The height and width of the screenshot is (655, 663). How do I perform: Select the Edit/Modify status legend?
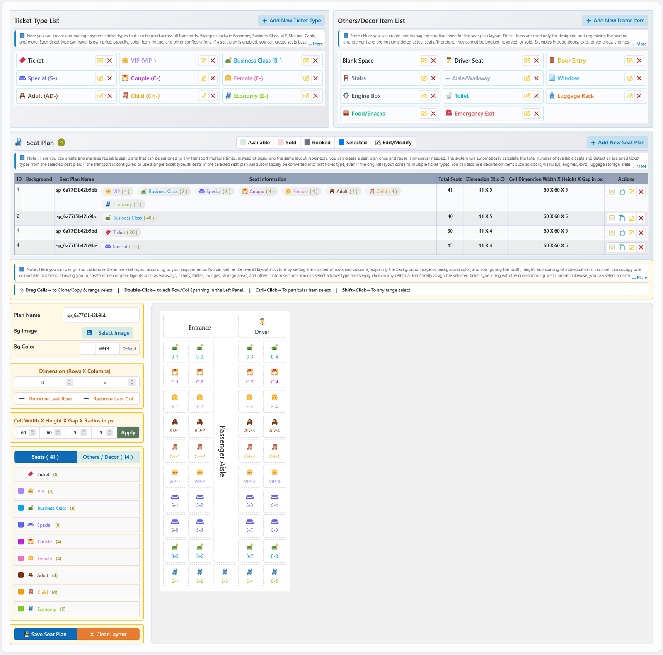[393, 143]
